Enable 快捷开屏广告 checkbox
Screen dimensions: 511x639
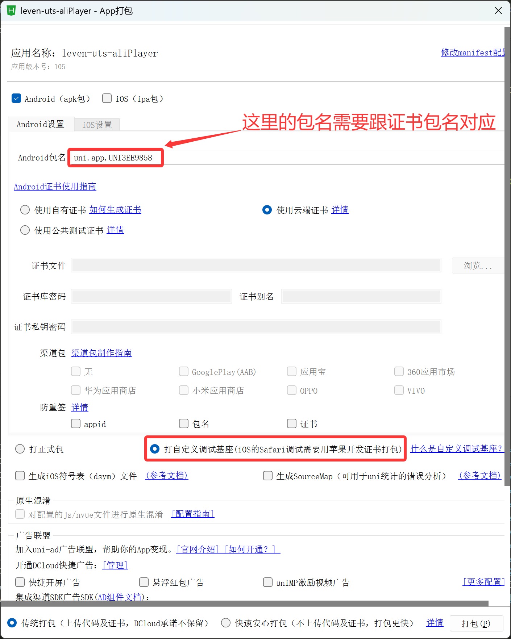(x=20, y=582)
